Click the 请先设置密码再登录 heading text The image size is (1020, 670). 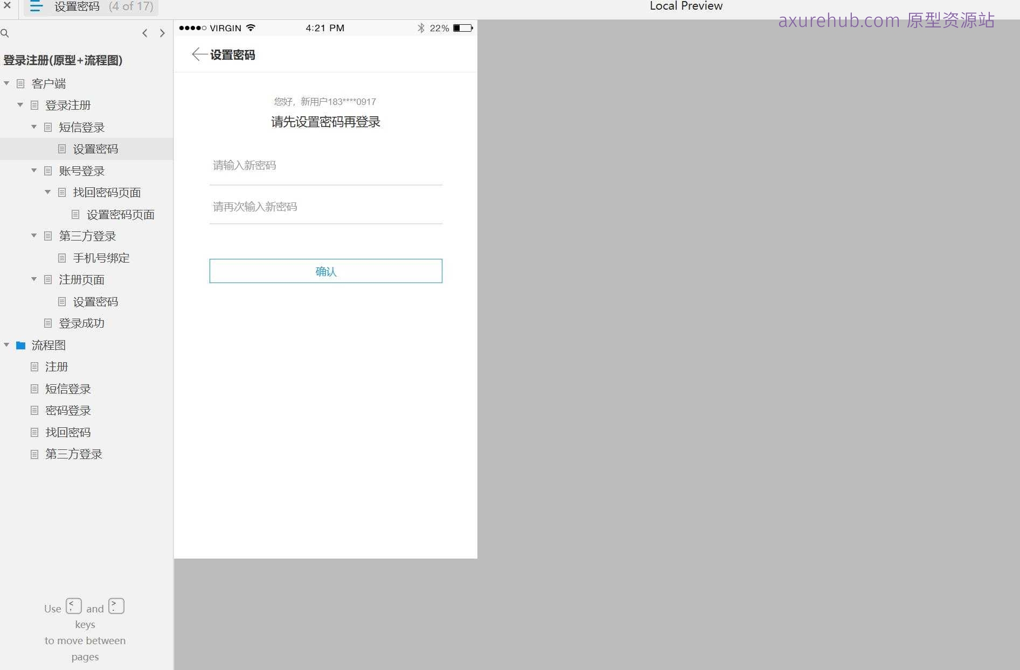tap(326, 122)
